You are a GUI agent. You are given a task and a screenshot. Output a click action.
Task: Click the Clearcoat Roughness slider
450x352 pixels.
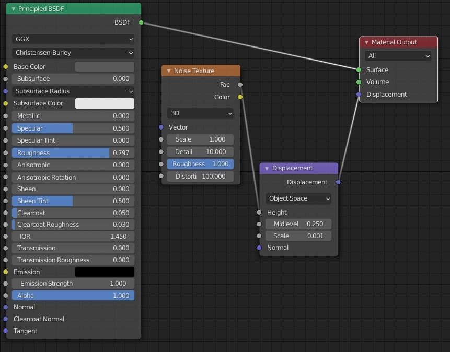coord(73,225)
